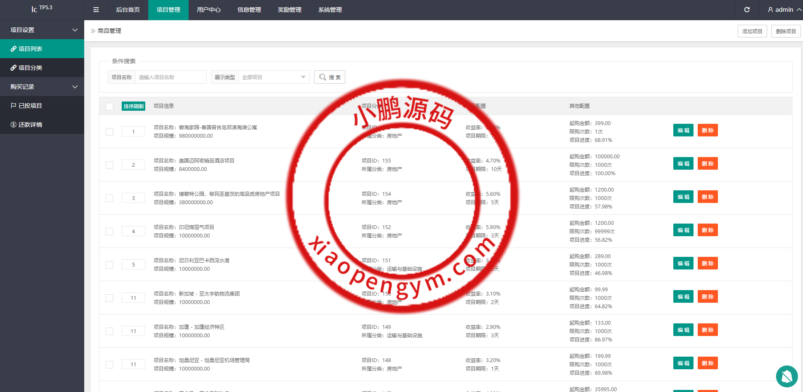Click the sidebar collapse hamburger icon
The height and width of the screenshot is (392, 803).
pos(96,10)
